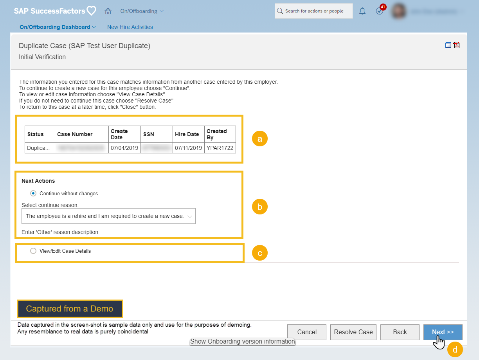The height and width of the screenshot is (360, 479).
Task: Click the Duplicate Case page title
Action: point(85,46)
